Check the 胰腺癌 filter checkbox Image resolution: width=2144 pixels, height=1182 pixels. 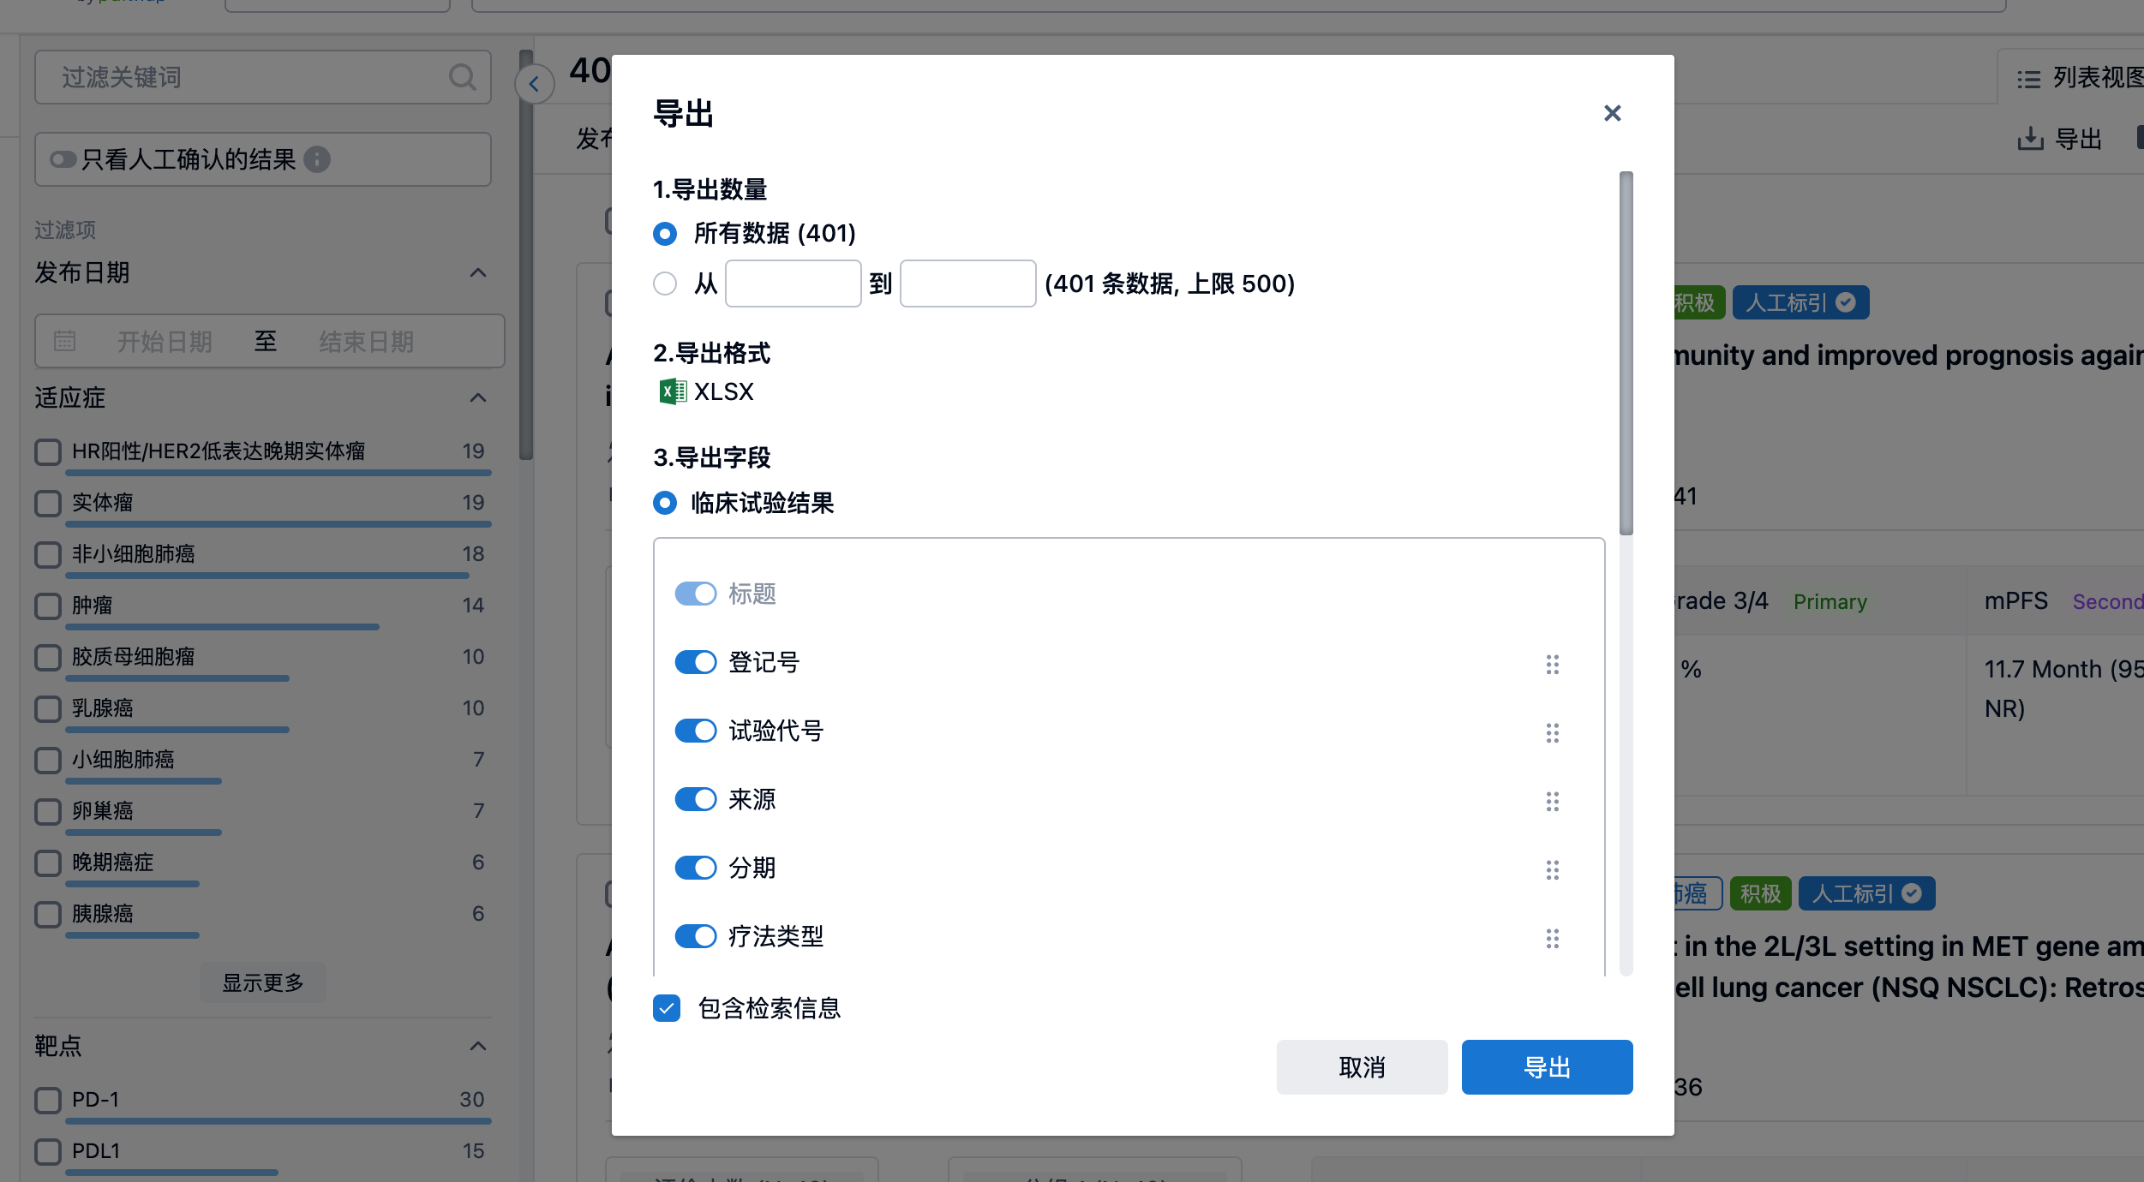tap(48, 914)
